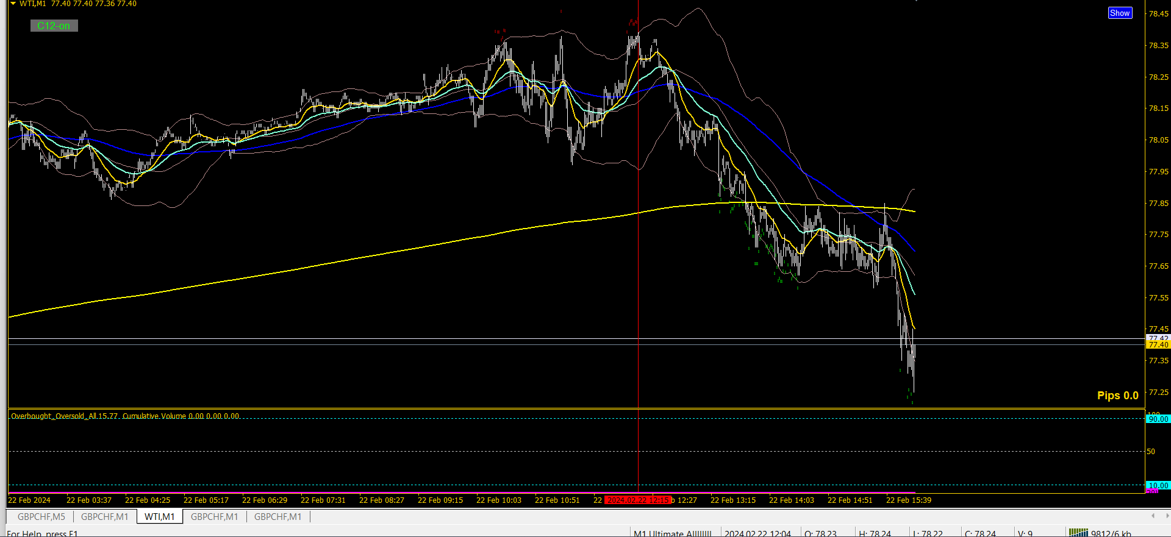Click the cyan 10.00 level label
Screen dimensions: 1171x537
point(1158,486)
